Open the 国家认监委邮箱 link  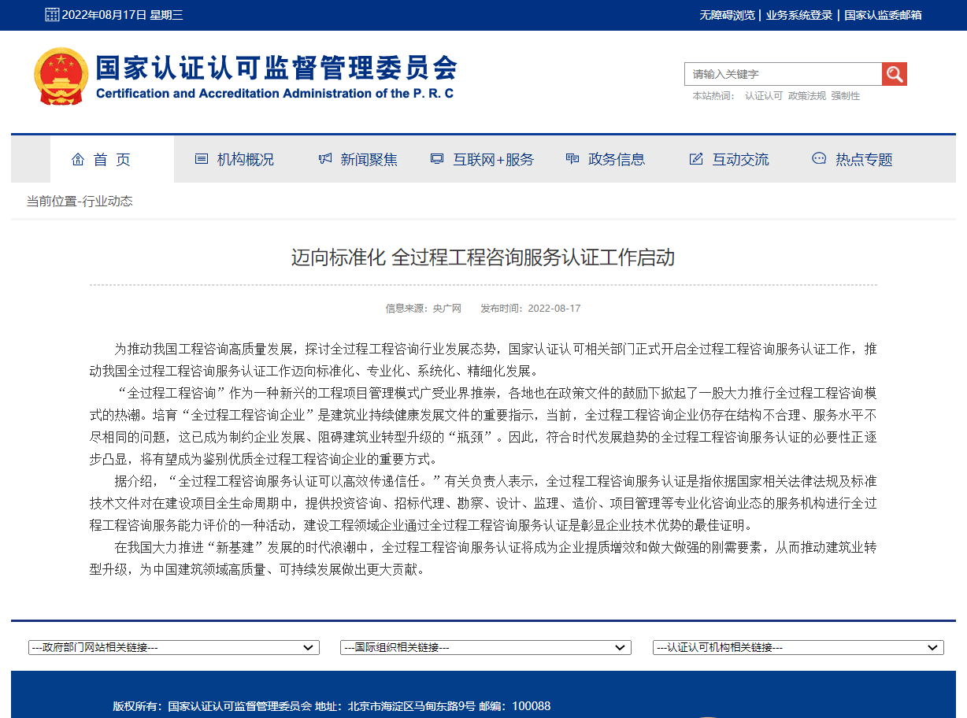pos(883,15)
